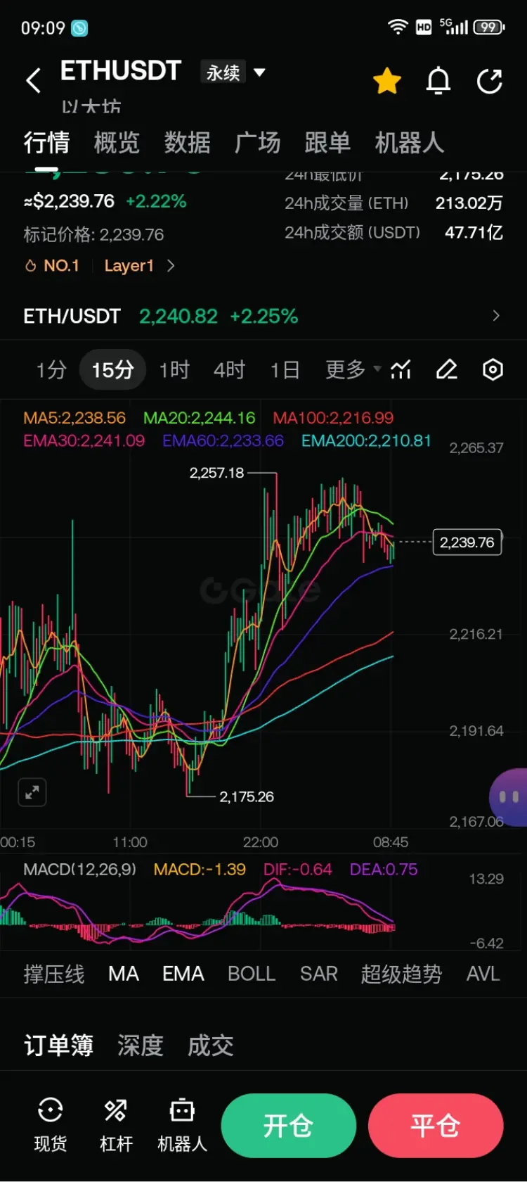Toggle the 撑压线 indicator
527x1182 pixels.
pyautogui.click(x=54, y=974)
